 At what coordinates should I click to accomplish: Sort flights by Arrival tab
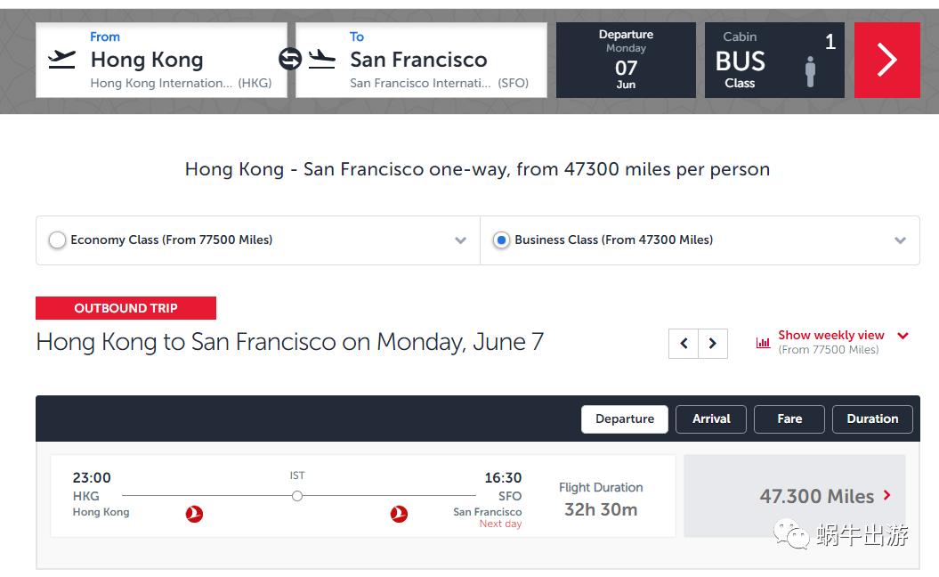tap(711, 419)
